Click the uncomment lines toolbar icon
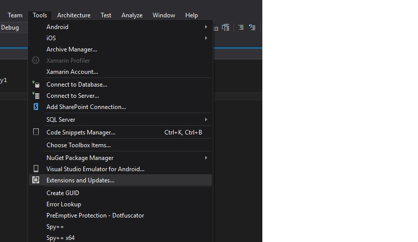 252,27
